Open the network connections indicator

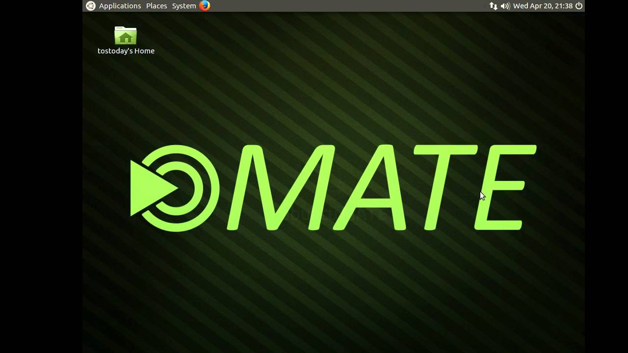pyautogui.click(x=493, y=6)
